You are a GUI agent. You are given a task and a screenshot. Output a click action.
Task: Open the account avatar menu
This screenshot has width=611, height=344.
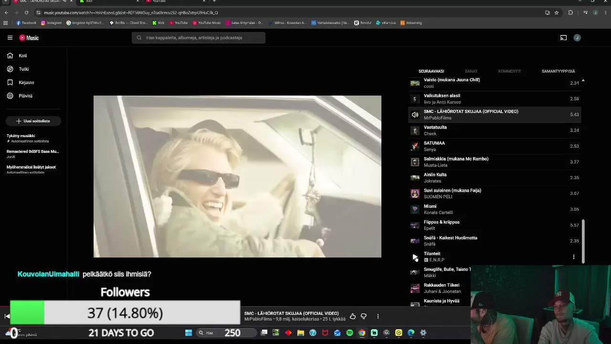click(577, 38)
